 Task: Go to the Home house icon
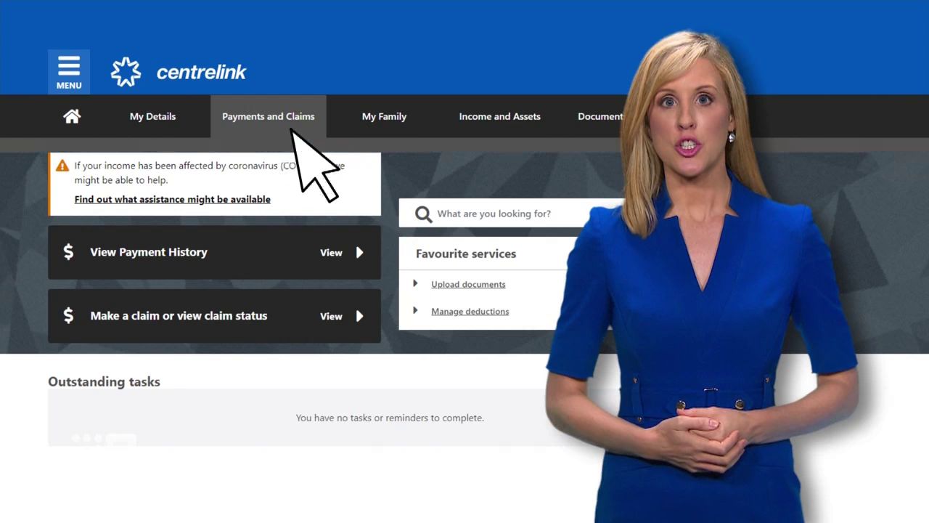click(72, 116)
